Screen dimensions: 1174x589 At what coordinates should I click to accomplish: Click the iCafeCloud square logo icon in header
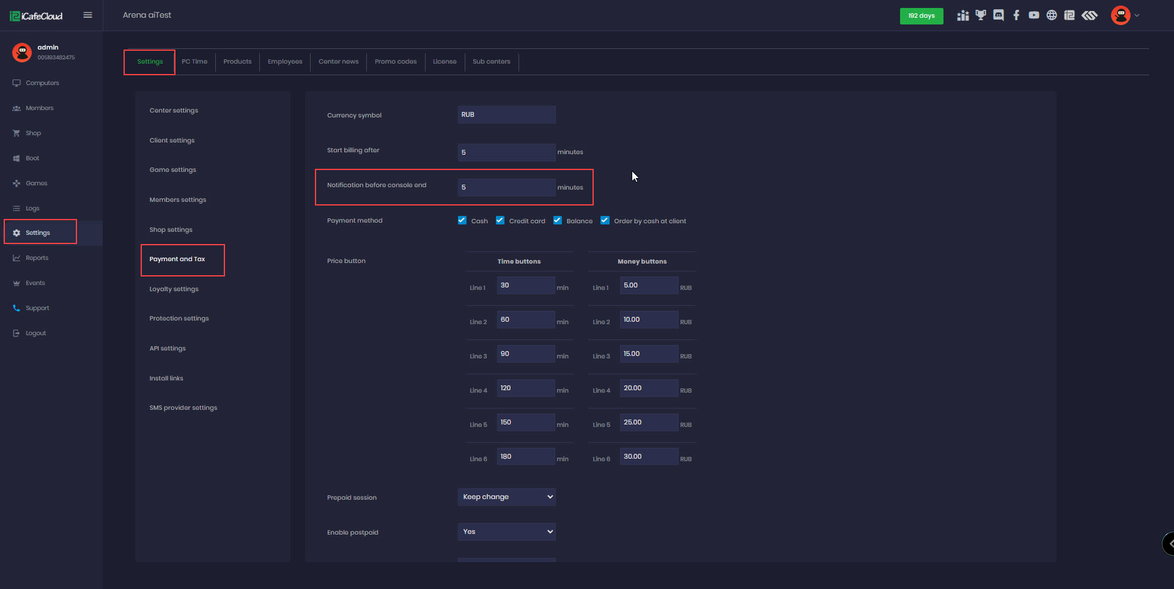(x=1069, y=15)
